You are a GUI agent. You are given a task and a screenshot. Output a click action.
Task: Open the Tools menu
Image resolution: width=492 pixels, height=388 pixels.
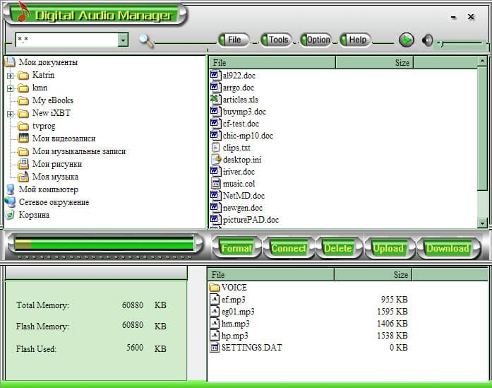(x=277, y=40)
